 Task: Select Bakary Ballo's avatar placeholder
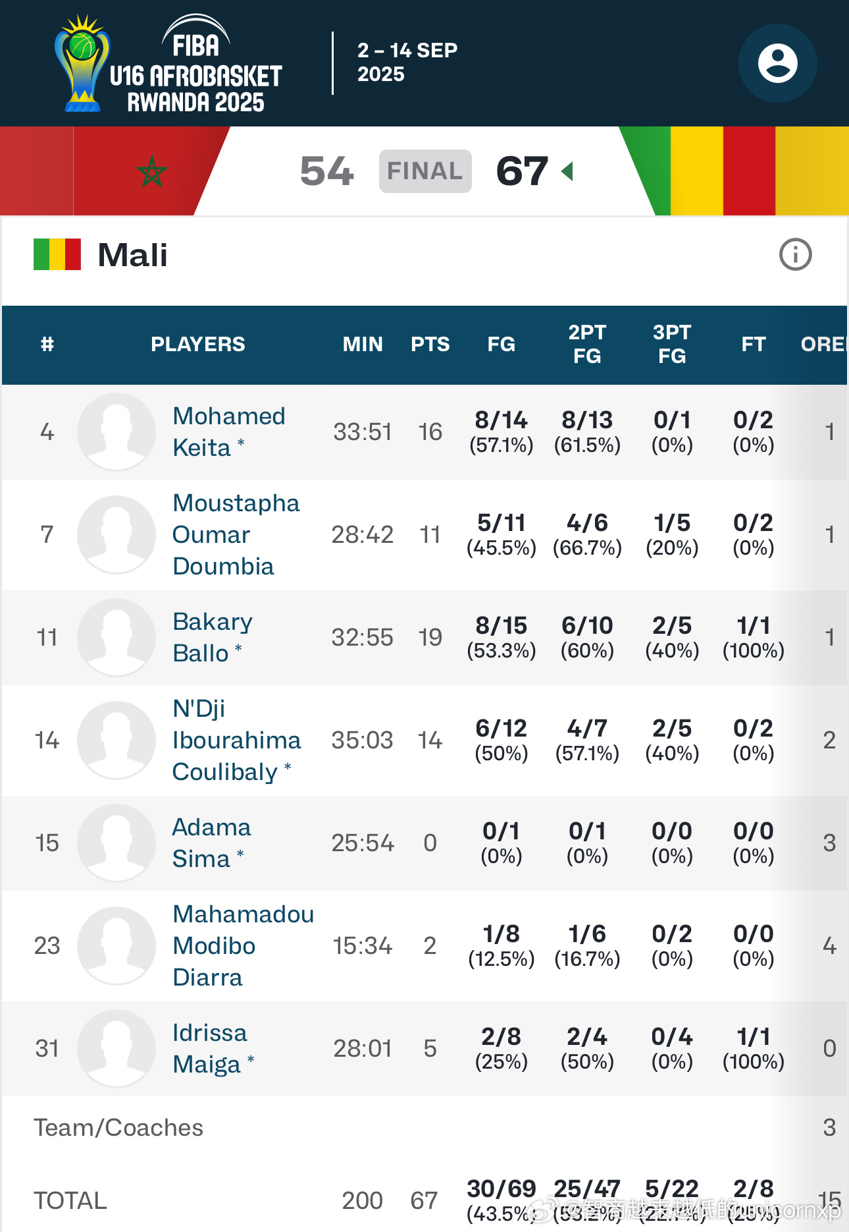coord(116,637)
